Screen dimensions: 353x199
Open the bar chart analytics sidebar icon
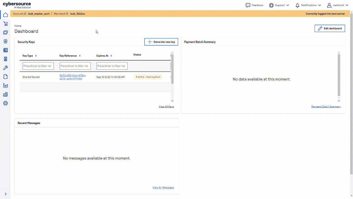pos(5,86)
